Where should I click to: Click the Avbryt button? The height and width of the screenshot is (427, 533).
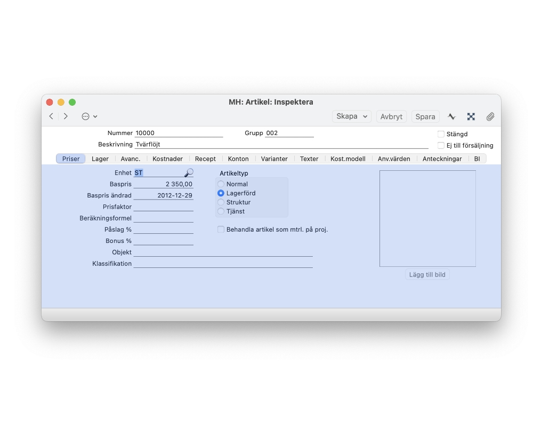tap(391, 116)
